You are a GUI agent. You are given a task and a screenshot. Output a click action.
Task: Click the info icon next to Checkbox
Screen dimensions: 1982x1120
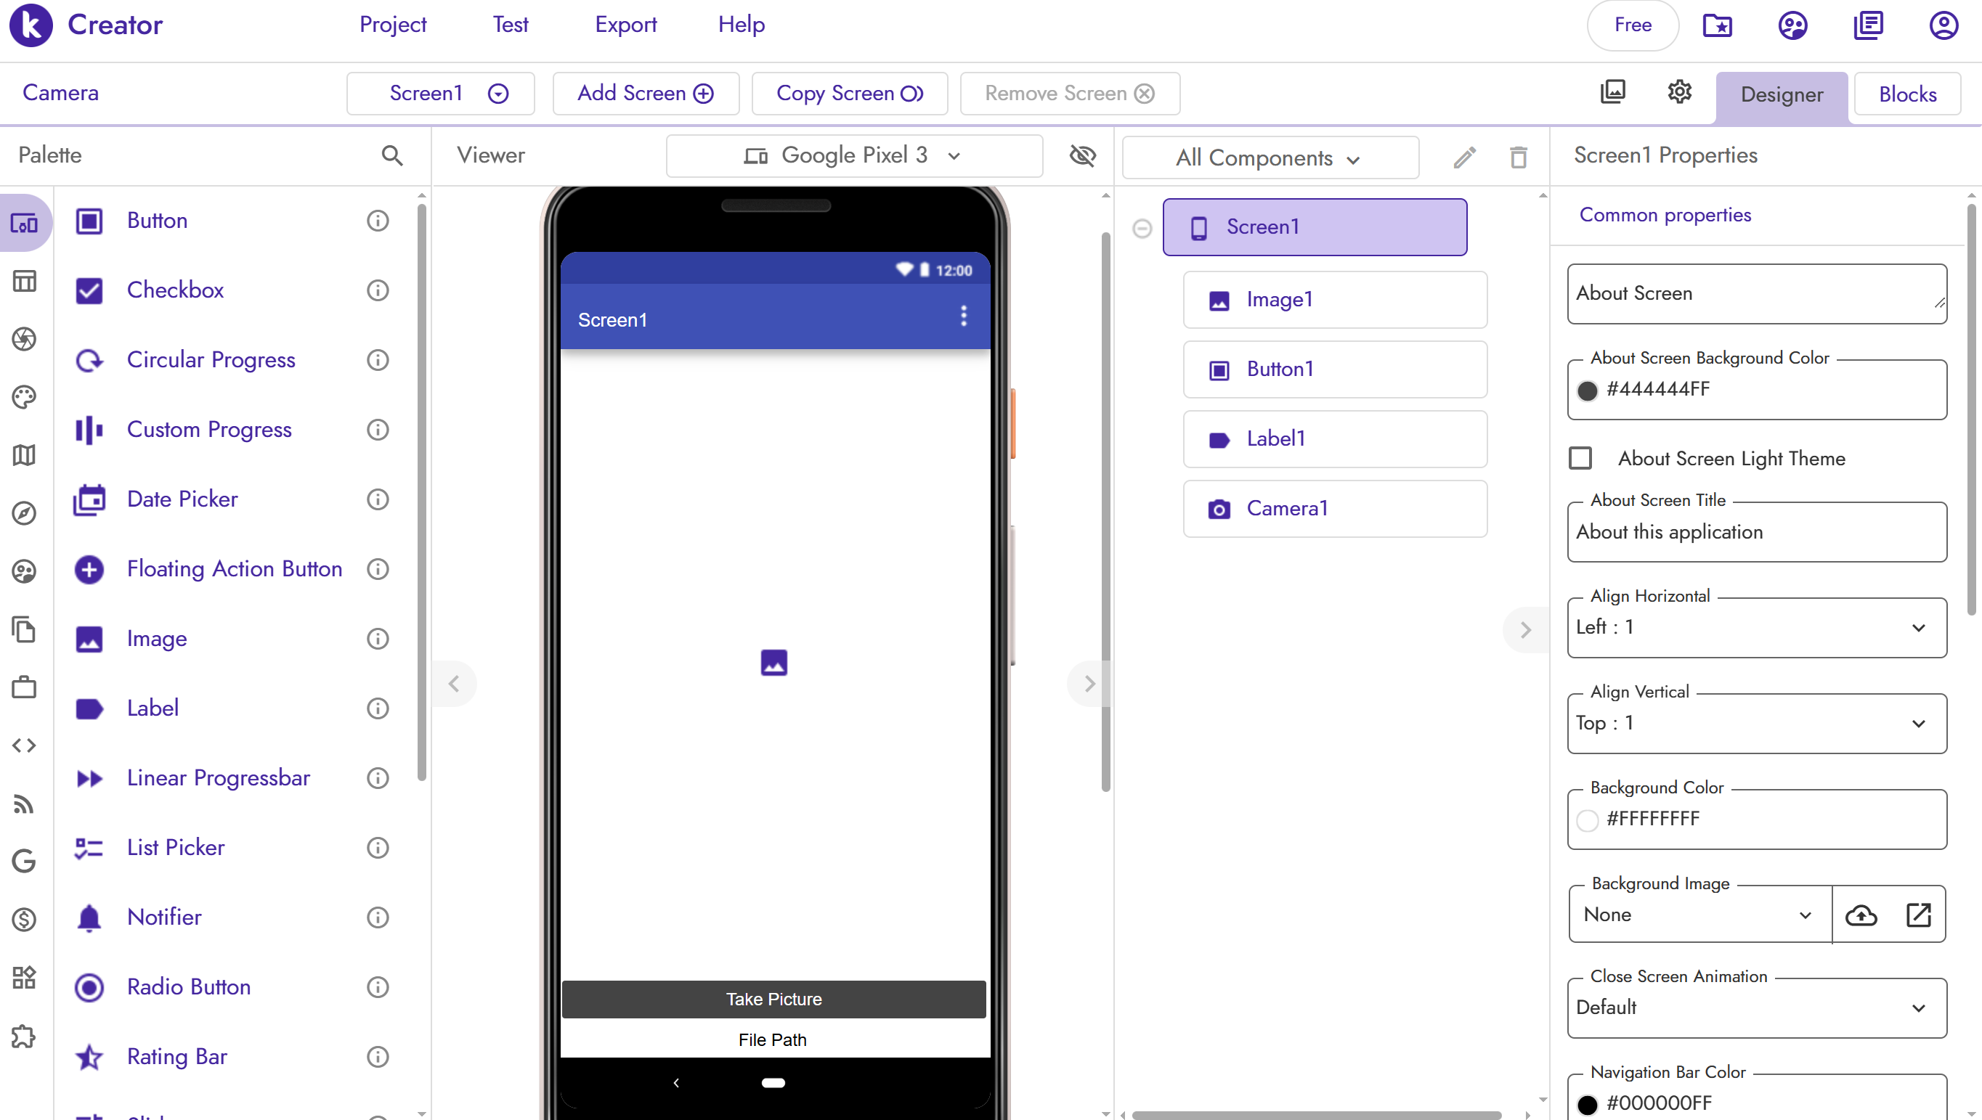377,291
